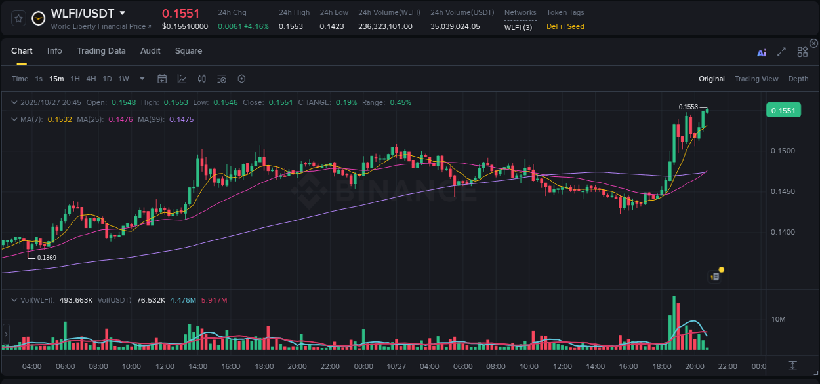This screenshot has height=384, width=820.
Task: Open the chart style line icon
Action: (x=182, y=79)
